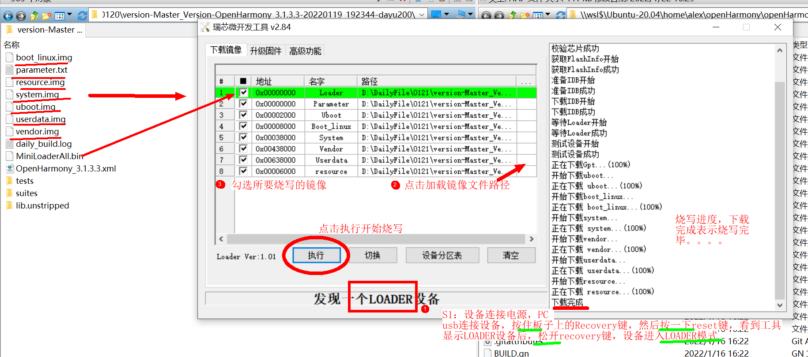The image size is (808, 357).
Task: Uncheck the Userdata row checkbox
Action: [x=243, y=160]
